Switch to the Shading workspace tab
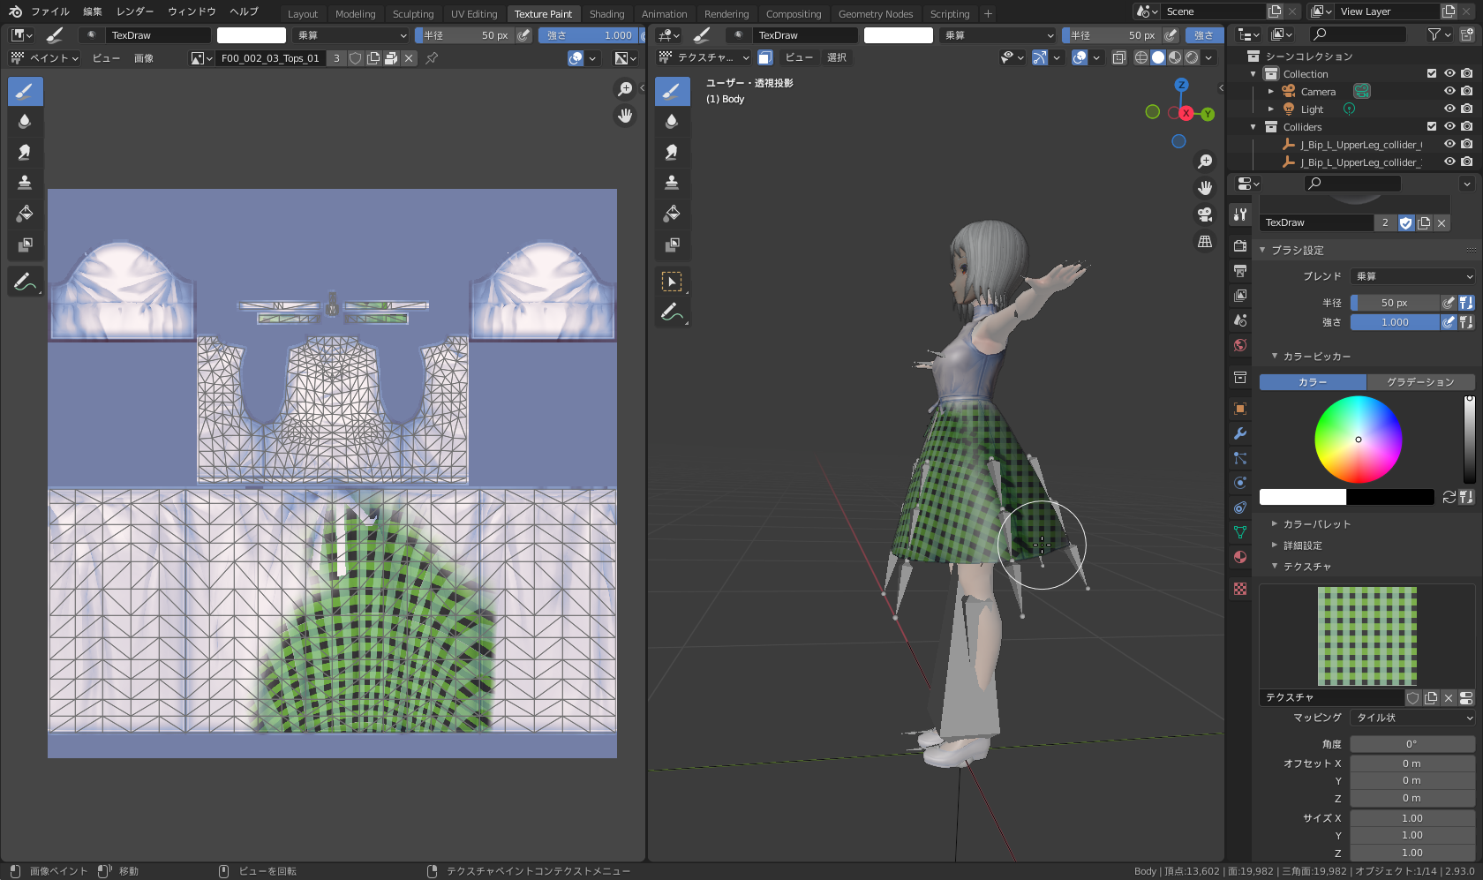 (606, 13)
